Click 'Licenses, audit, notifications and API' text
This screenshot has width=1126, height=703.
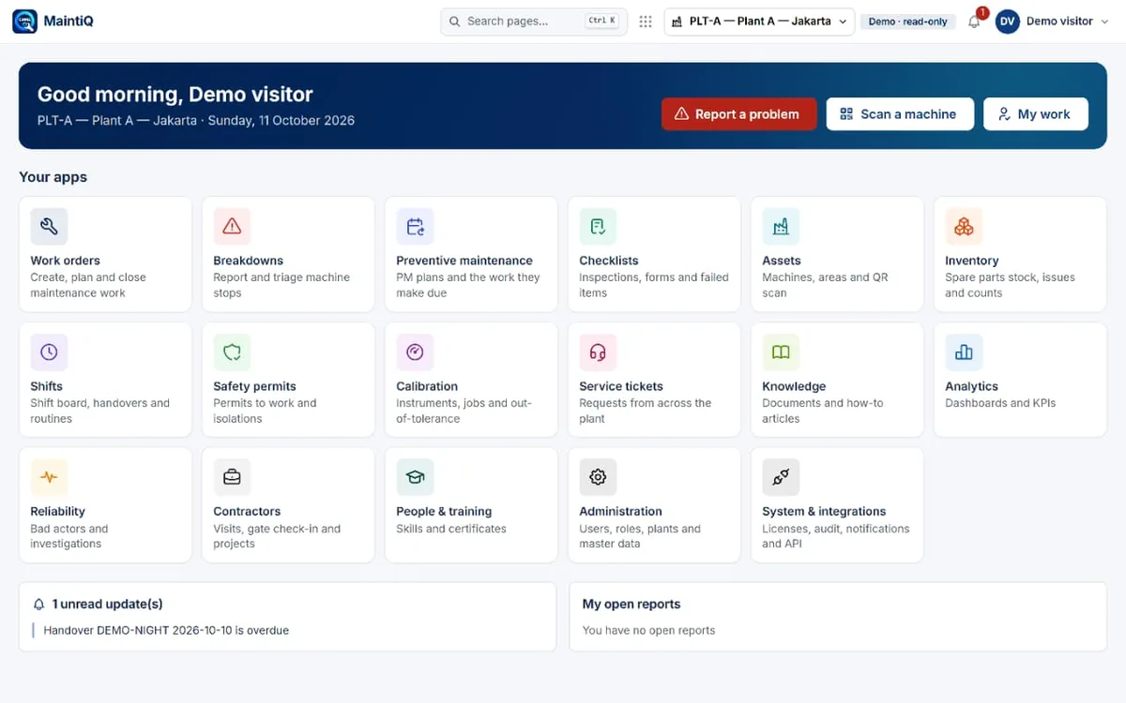point(836,536)
